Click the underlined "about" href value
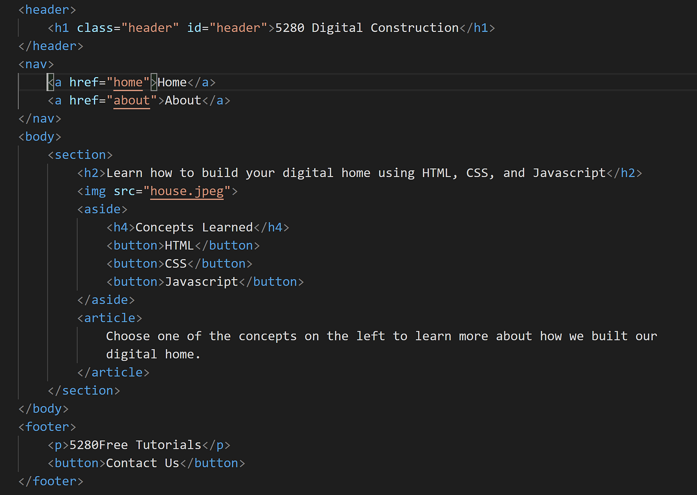 (131, 100)
